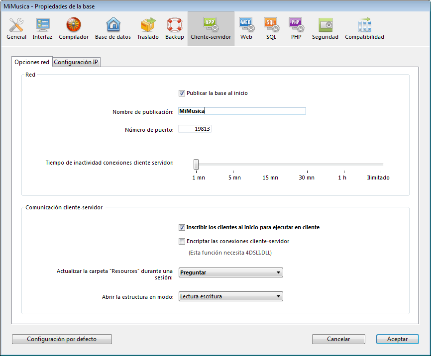
Task: Open the Compilador settings
Action: (x=74, y=28)
